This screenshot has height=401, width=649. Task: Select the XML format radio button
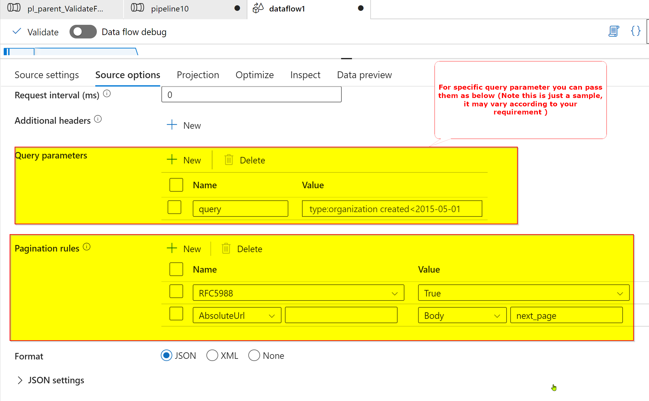[x=212, y=355]
